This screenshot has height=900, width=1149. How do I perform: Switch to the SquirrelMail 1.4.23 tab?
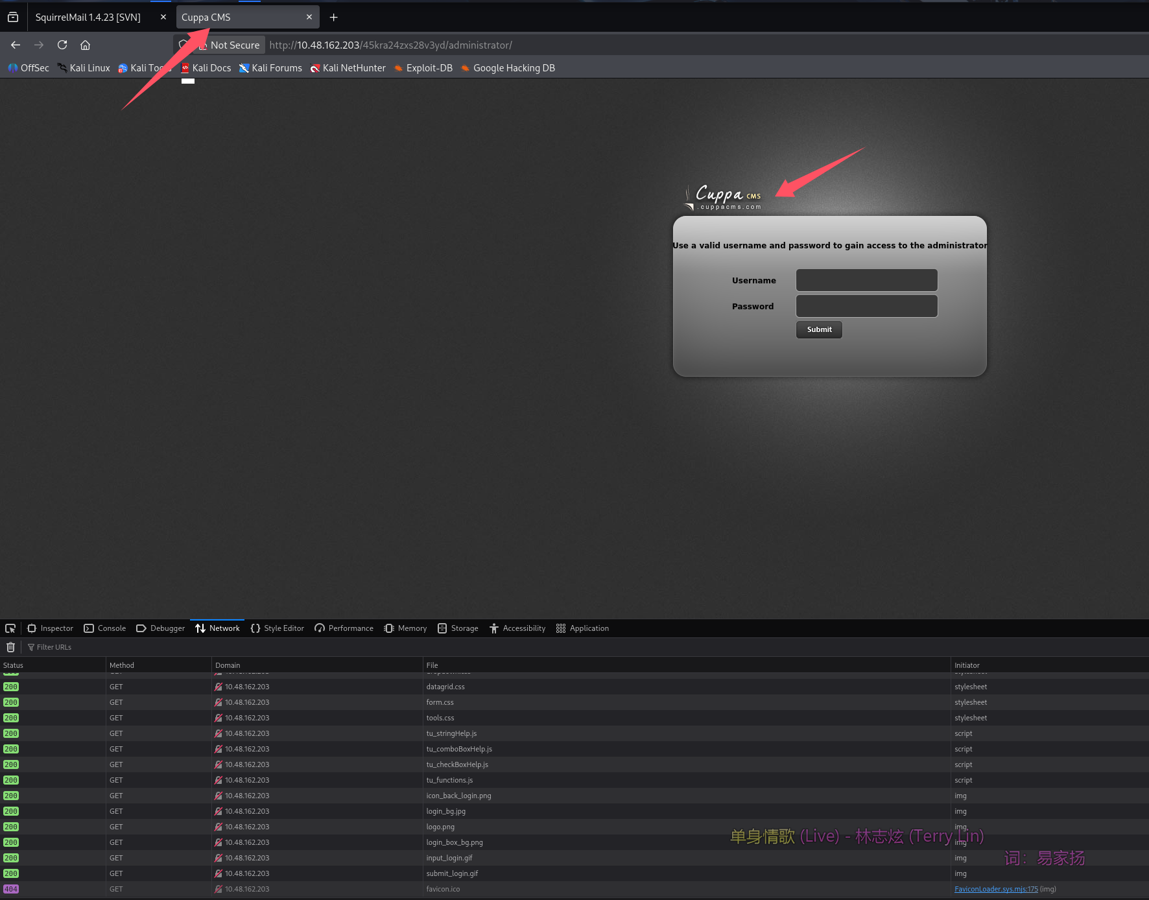88,18
